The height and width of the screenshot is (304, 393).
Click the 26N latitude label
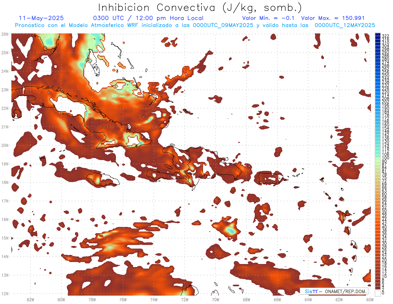tap(5, 34)
